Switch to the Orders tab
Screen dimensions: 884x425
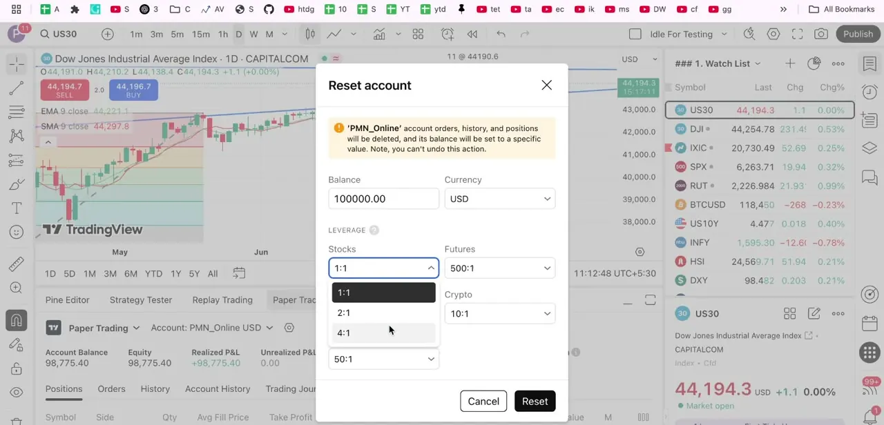(111, 389)
